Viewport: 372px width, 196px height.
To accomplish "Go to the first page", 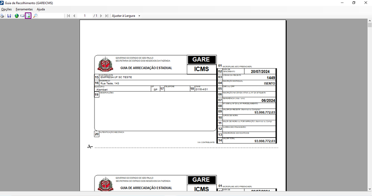I will click(x=68, y=16).
